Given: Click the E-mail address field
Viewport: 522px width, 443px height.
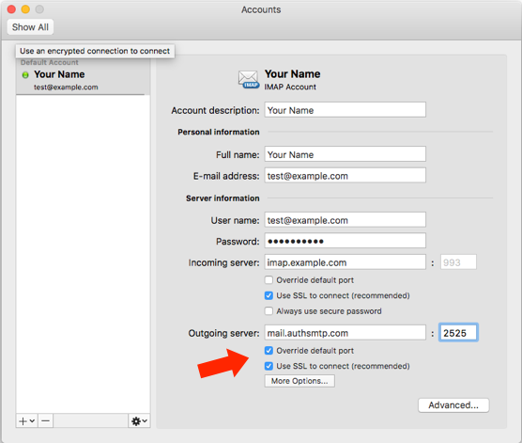Looking at the screenshot, I should coord(345,176).
